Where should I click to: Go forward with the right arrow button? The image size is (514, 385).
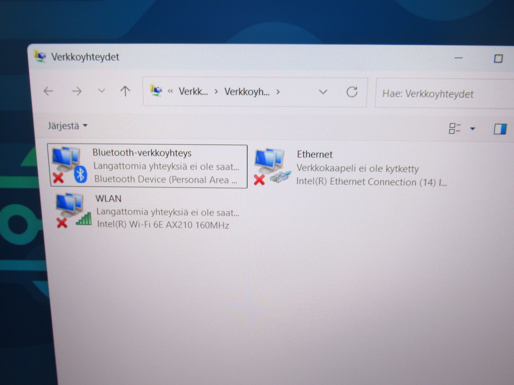click(x=77, y=91)
